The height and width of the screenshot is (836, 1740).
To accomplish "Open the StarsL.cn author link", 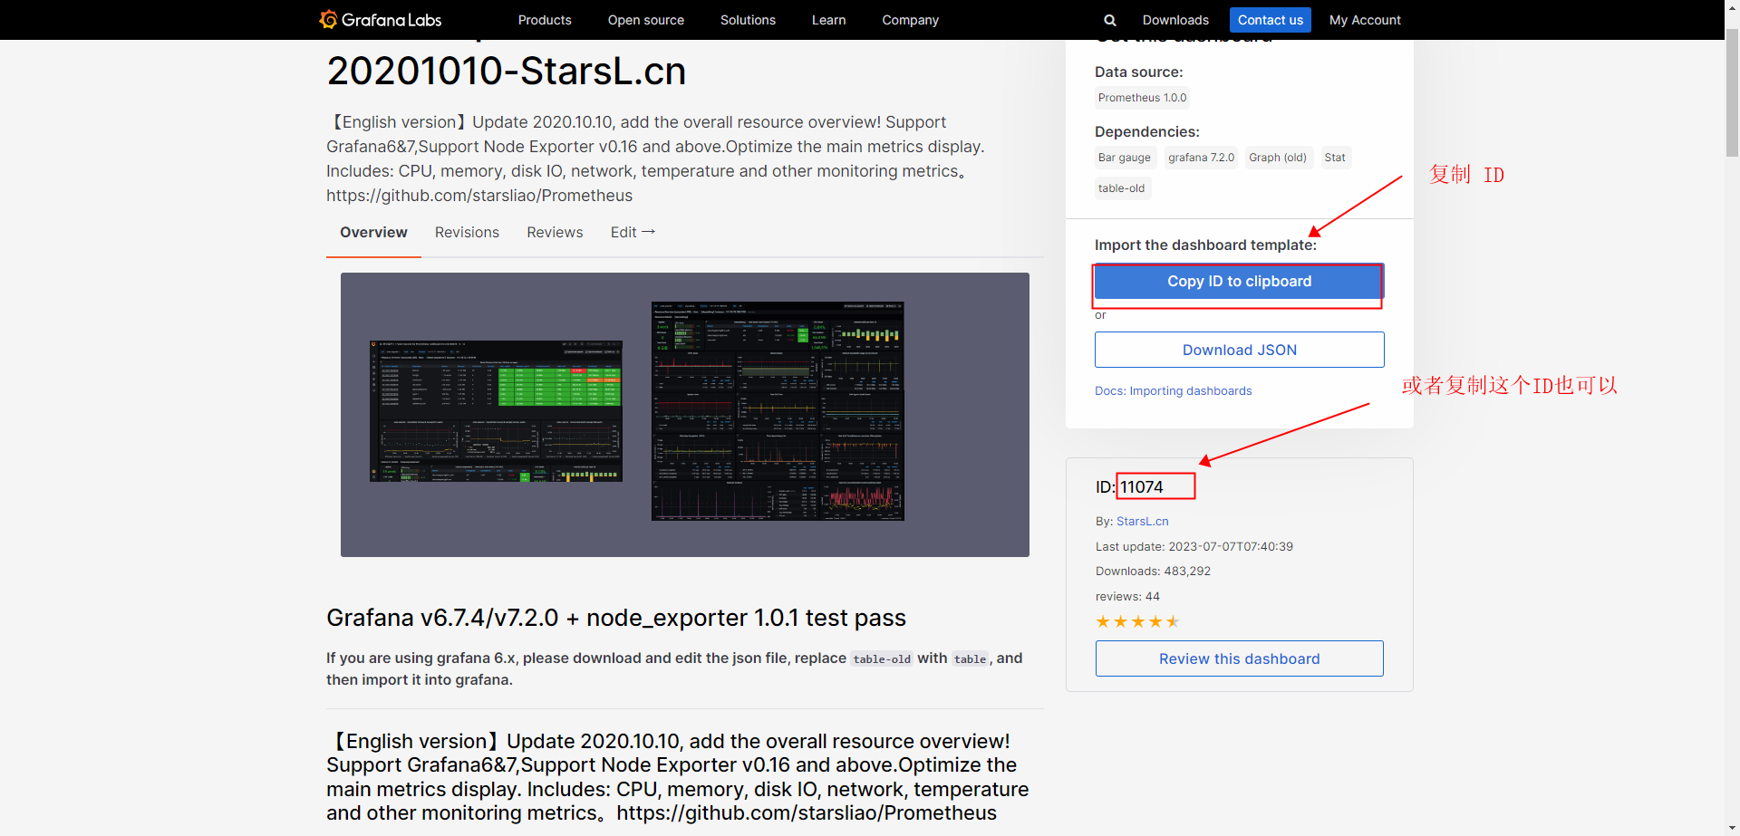I will coord(1142,522).
